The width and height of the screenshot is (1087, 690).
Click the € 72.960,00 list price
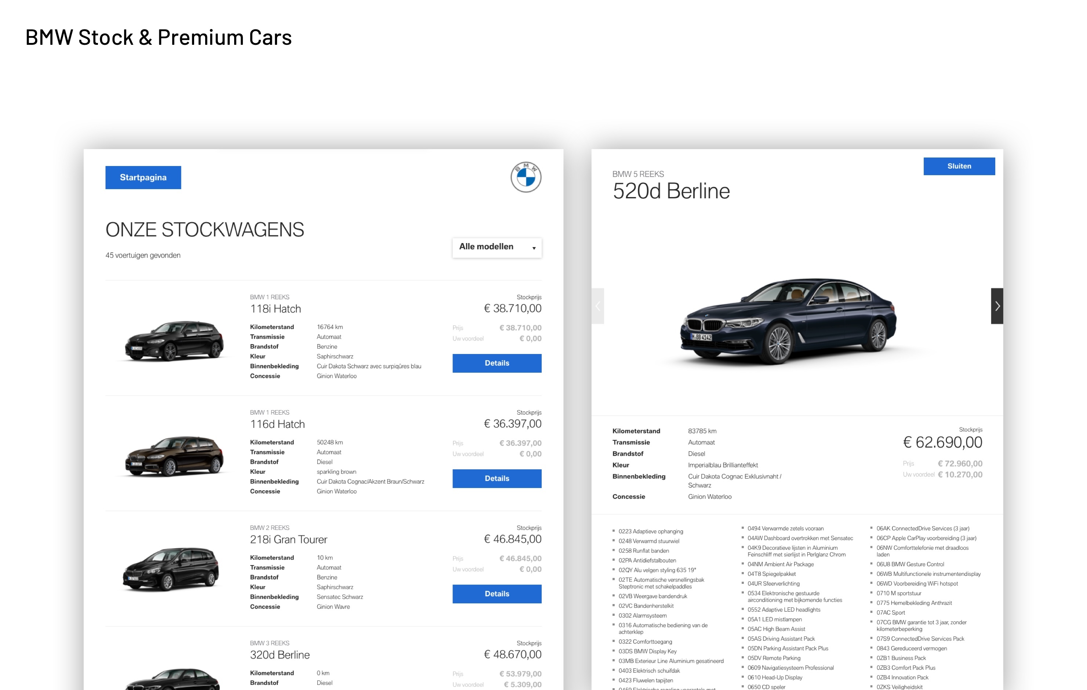point(960,463)
